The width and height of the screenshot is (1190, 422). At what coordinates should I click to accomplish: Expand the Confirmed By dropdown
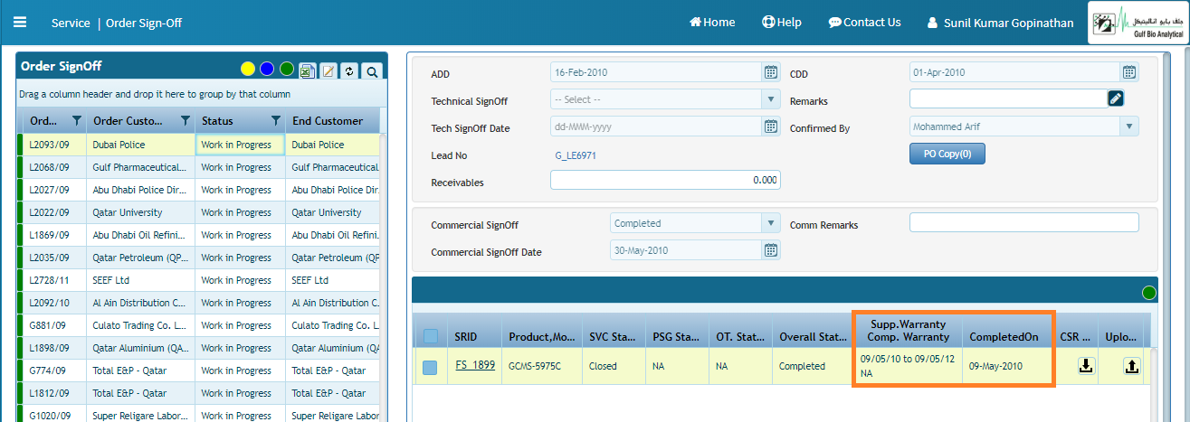[1129, 127]
